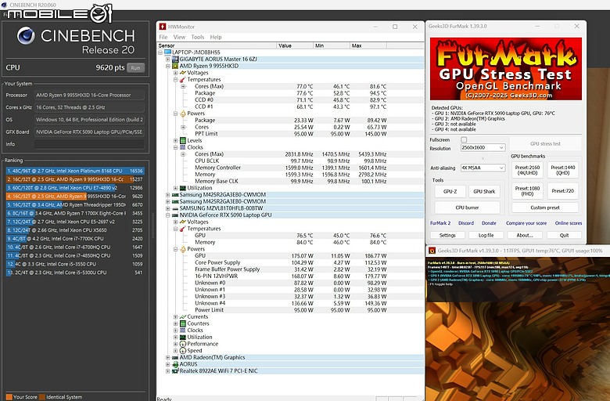Click the Cinebench sphere logo
This screenshot has height=401, width=610.
26,36
